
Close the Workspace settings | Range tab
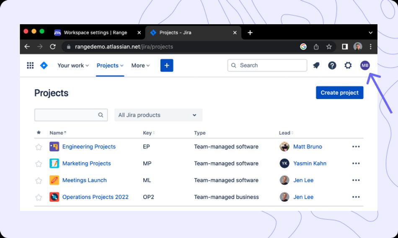click(x=139, y=33)
